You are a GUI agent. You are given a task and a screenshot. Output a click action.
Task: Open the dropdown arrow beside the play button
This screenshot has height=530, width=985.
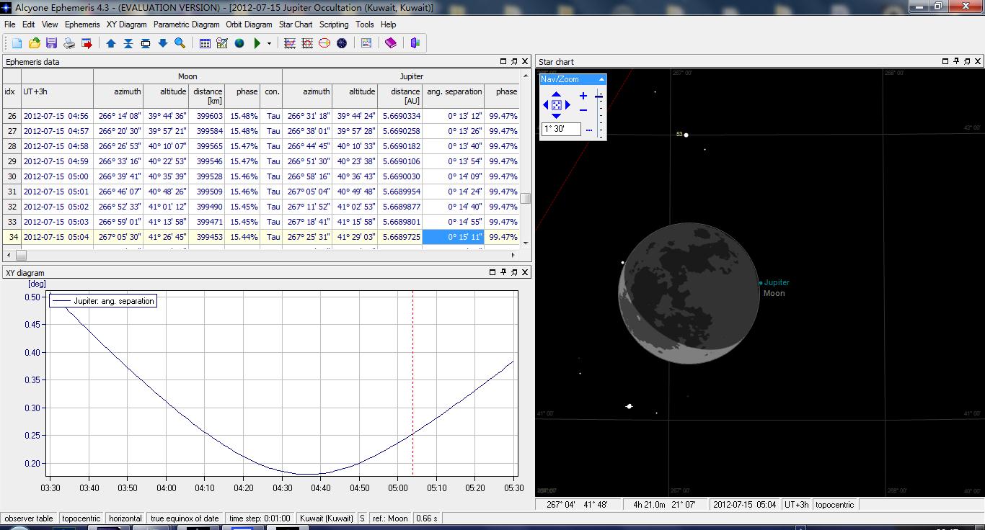point(269,43)
